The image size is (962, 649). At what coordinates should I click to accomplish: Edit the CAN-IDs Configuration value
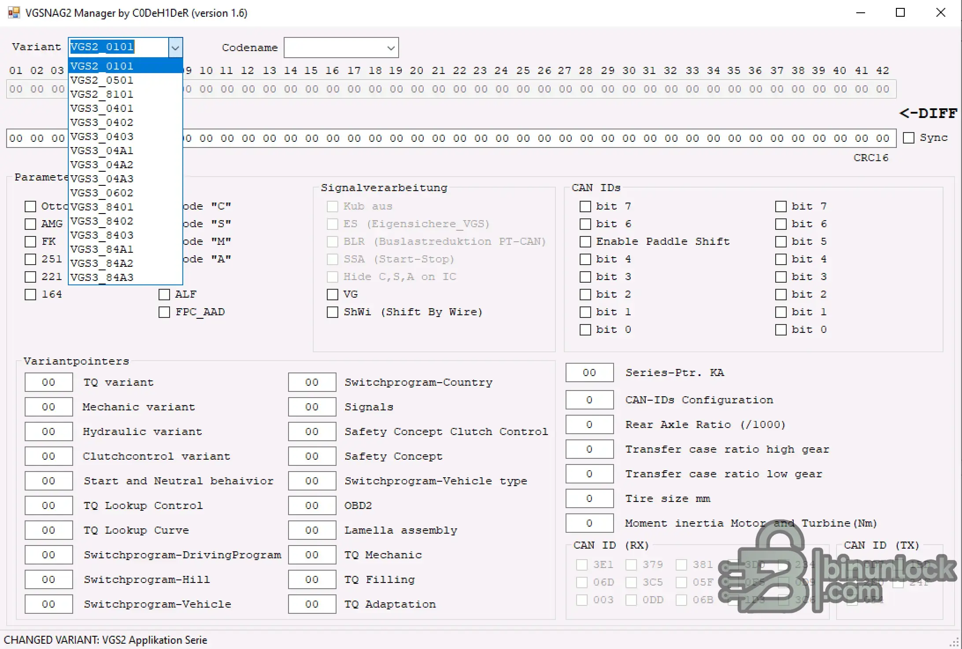pos(590,400)
